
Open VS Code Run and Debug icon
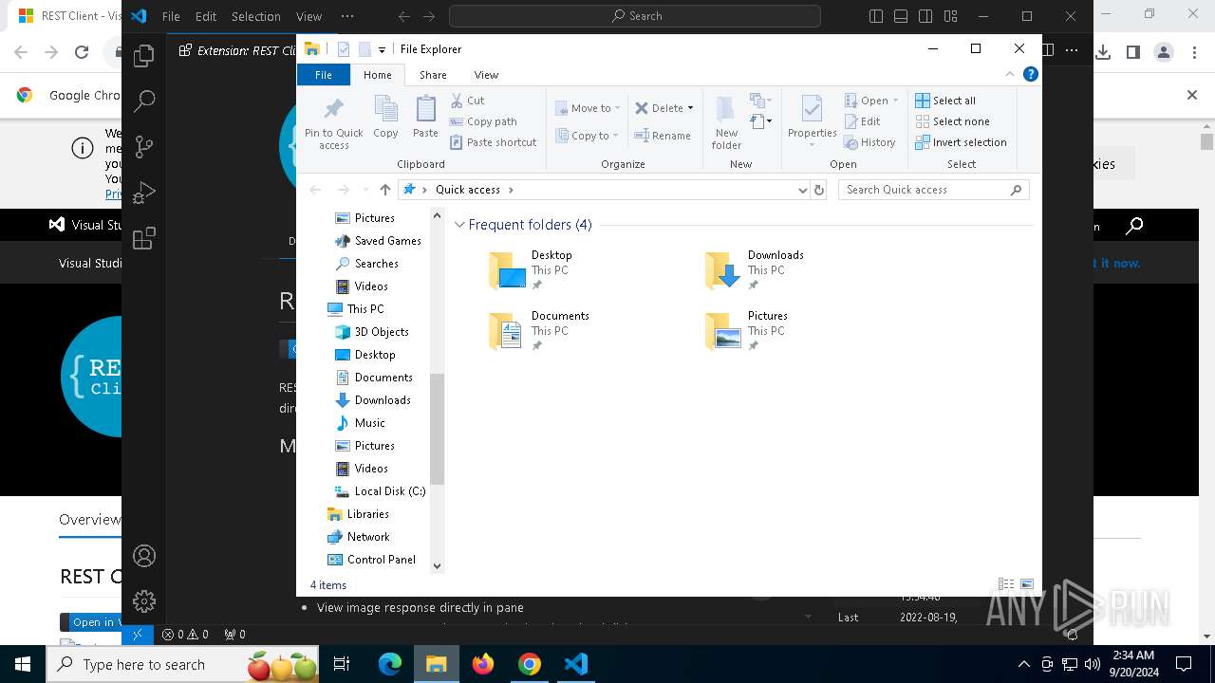144,193
